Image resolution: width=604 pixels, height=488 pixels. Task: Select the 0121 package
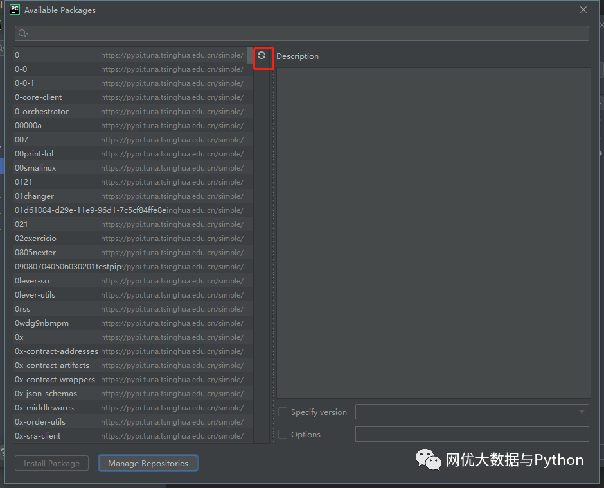point(133,182)
